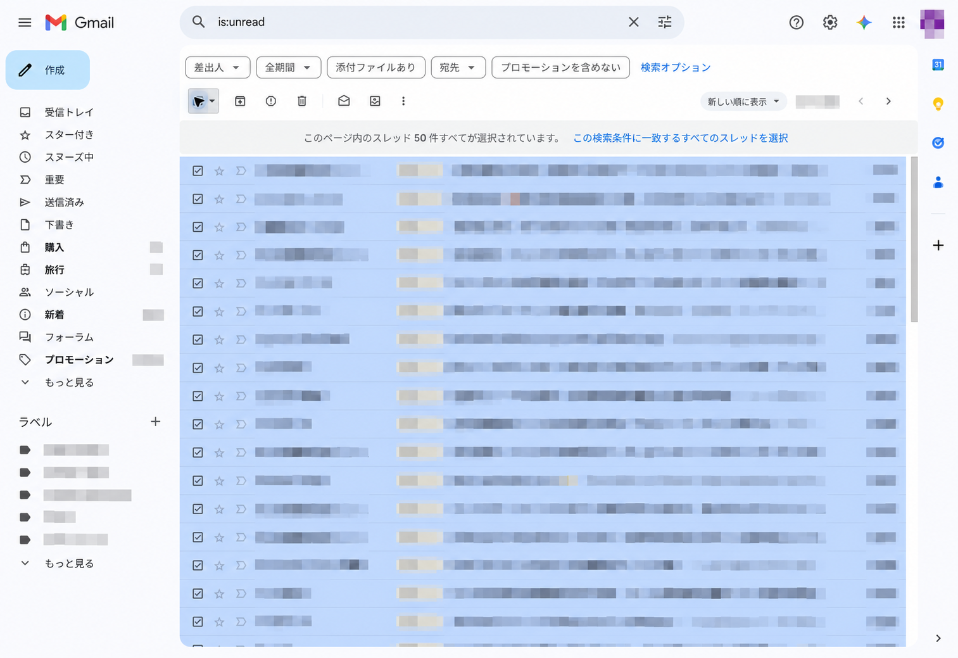Open the 新しい順に表示 sort dropdown
Image resolution: width=958 pixels, height=658 pixels.
[743, 101]
